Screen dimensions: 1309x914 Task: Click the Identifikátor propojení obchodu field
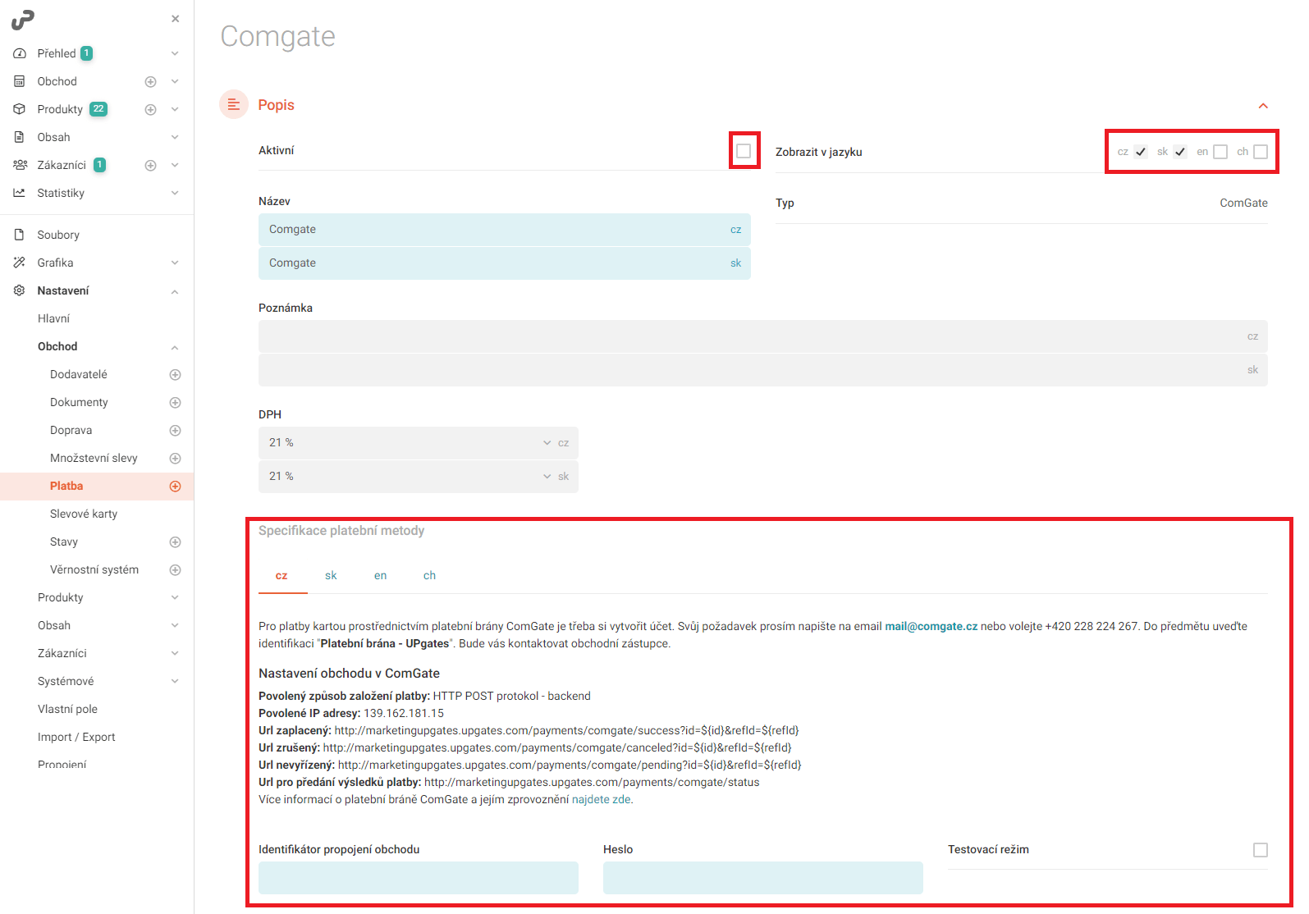pyautogui.click(x=419, y=878)
